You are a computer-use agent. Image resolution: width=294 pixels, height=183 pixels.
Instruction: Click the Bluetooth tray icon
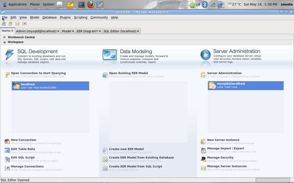(x=204, y=4)
